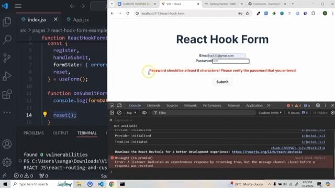Open VS Code from the taskbar
335x188 pixels.
101,184
